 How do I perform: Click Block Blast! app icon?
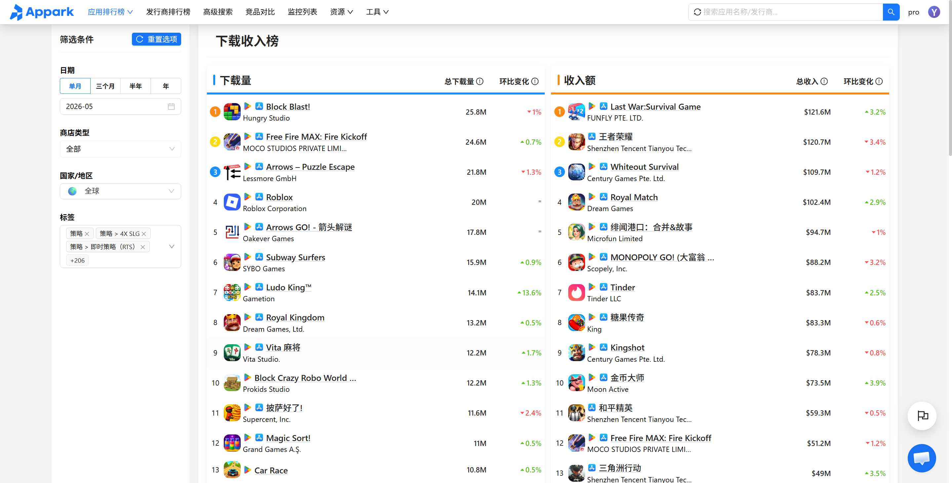pos(232,112)
